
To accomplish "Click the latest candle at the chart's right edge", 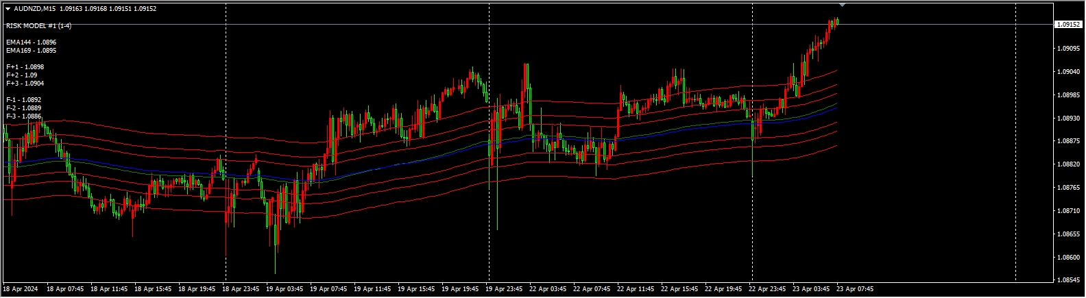I will pyautogui.click(x=837, y=21).
